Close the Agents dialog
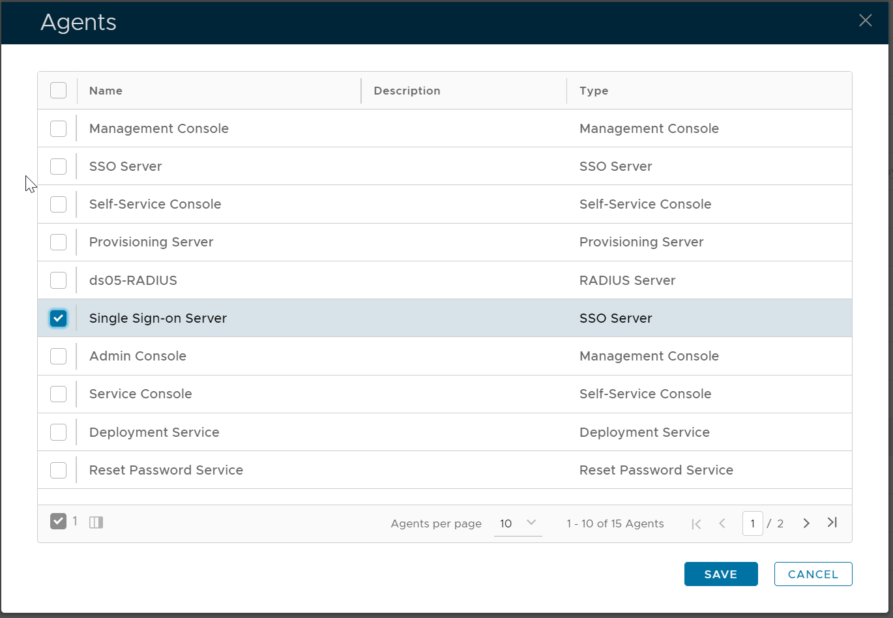The height and width of the screenshot is (618, 893). click(865, 21)
